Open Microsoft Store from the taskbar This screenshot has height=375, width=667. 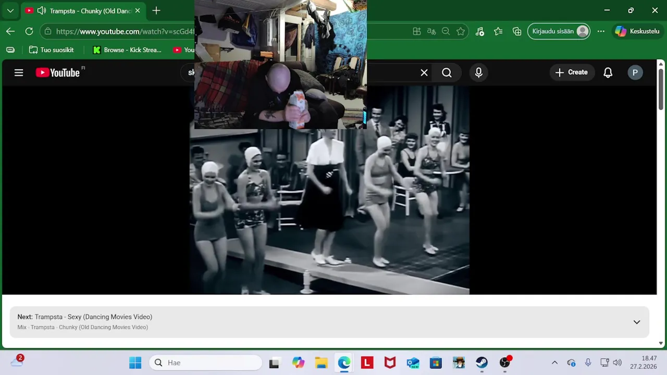pos(436,362)
